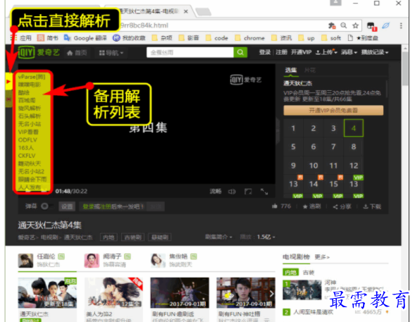Image resolution: width=415 pixels, height=322 pixels.
Task: Select ODFLV in the parse list
Action: [27, 140]
